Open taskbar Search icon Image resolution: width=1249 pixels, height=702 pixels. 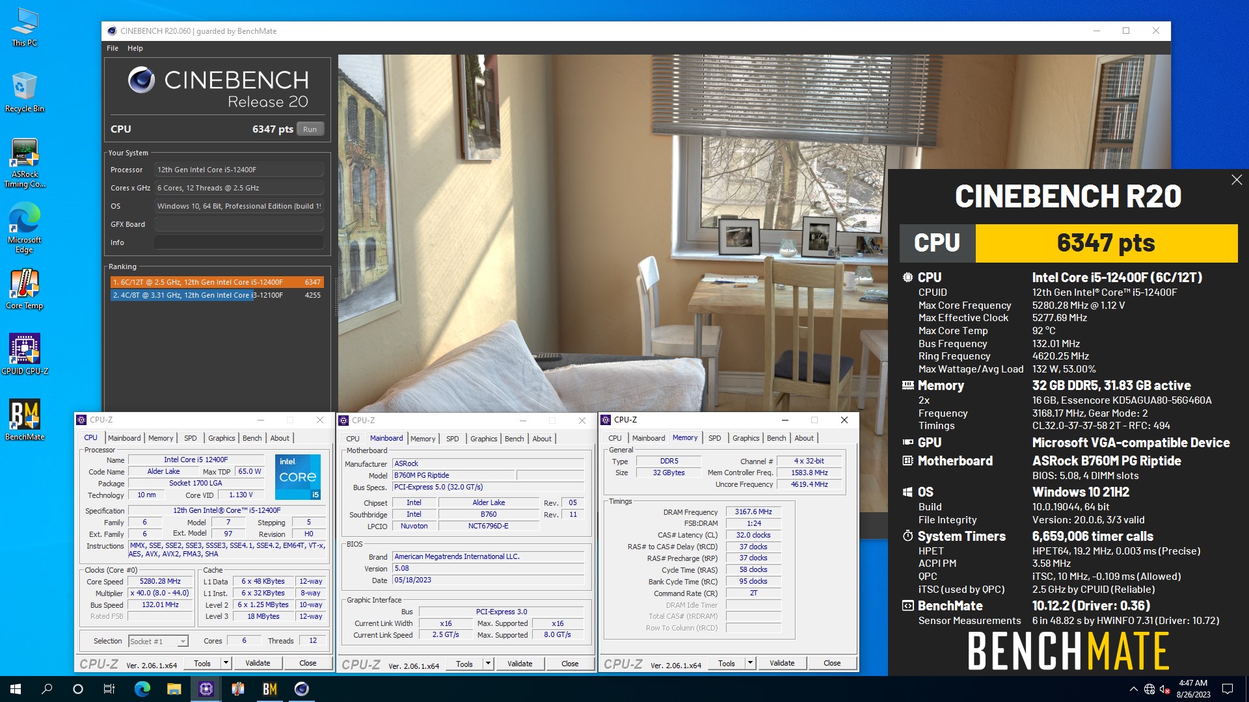click(x=47, y=689)
